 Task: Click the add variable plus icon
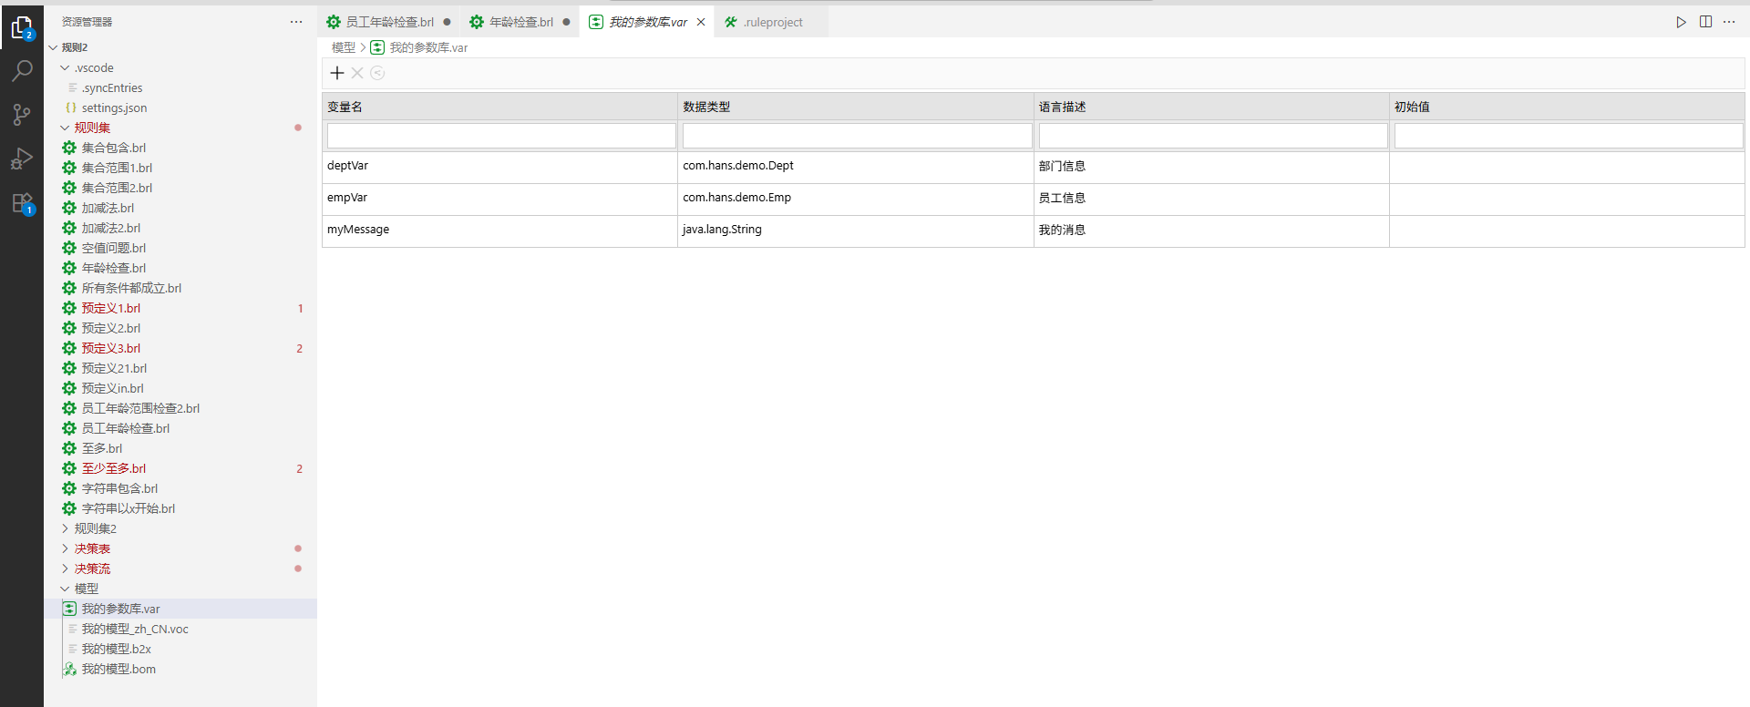point(337,73)
